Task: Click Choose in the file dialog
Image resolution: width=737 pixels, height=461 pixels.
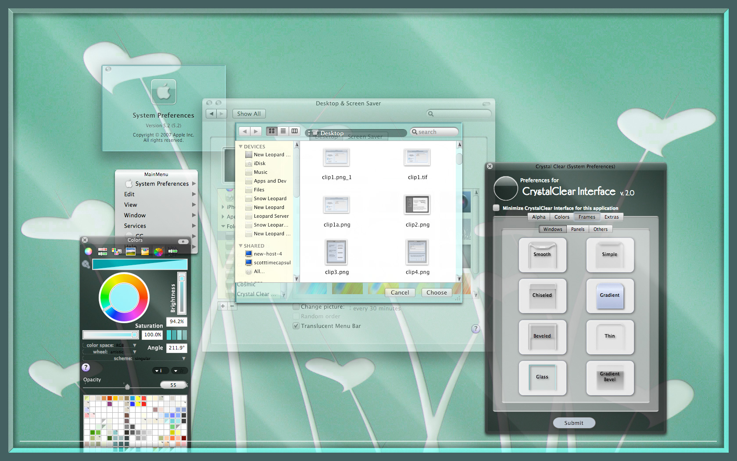Action: pyautogui.click(x=437, y=292)
